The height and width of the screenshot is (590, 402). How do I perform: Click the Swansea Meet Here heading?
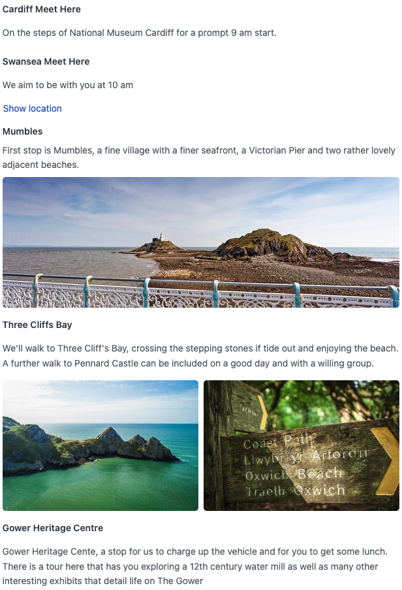(x=46, y=61)
